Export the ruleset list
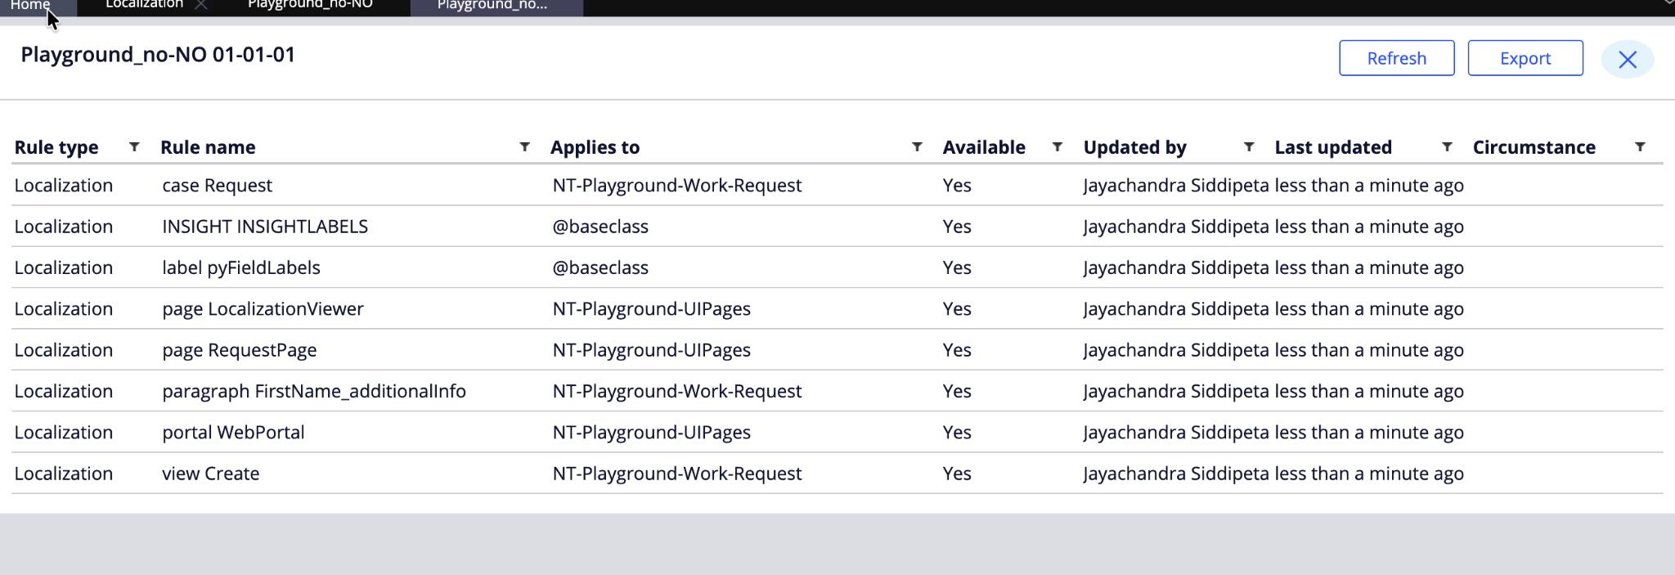Viewport: 1675px width, 575px height. pos(1525,58)
